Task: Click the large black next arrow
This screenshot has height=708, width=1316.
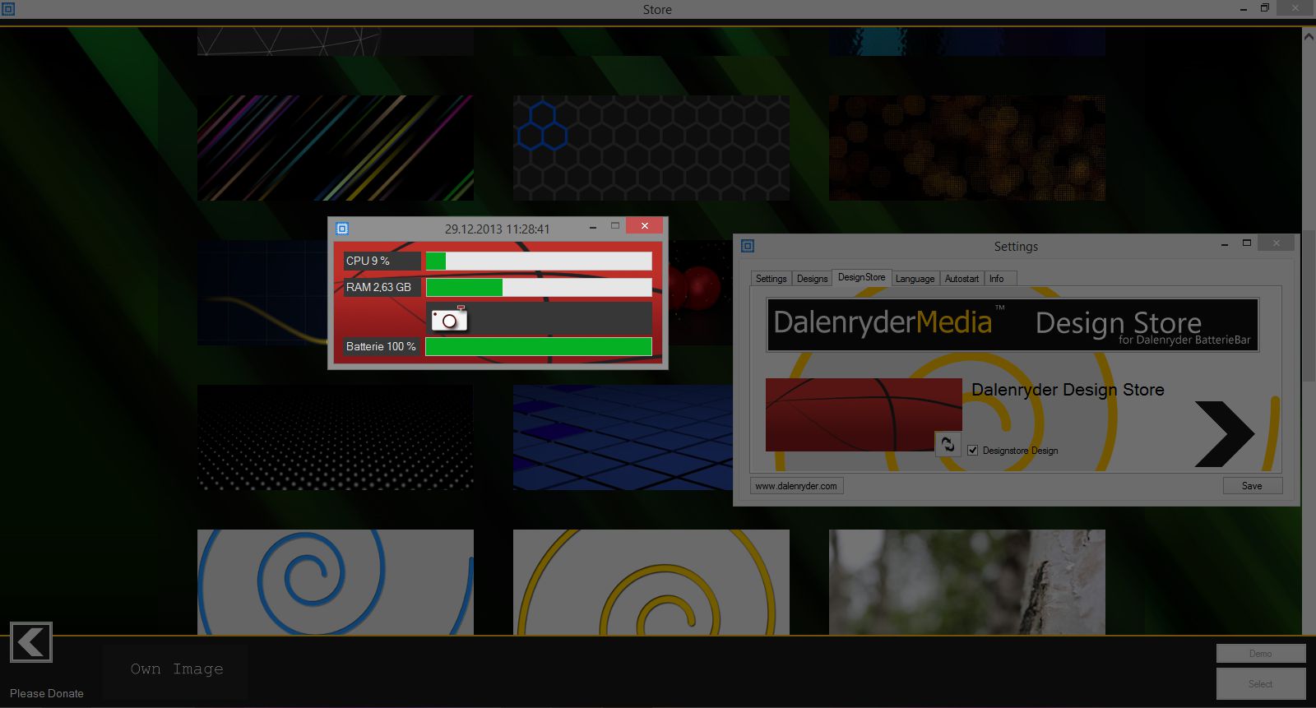Action: 1224,434
